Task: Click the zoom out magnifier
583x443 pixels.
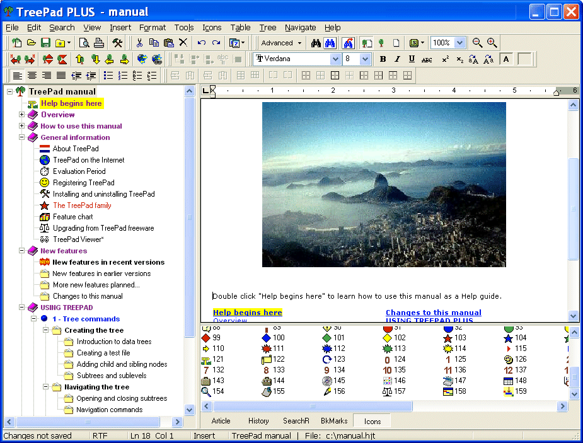Action: coord(477,43)
